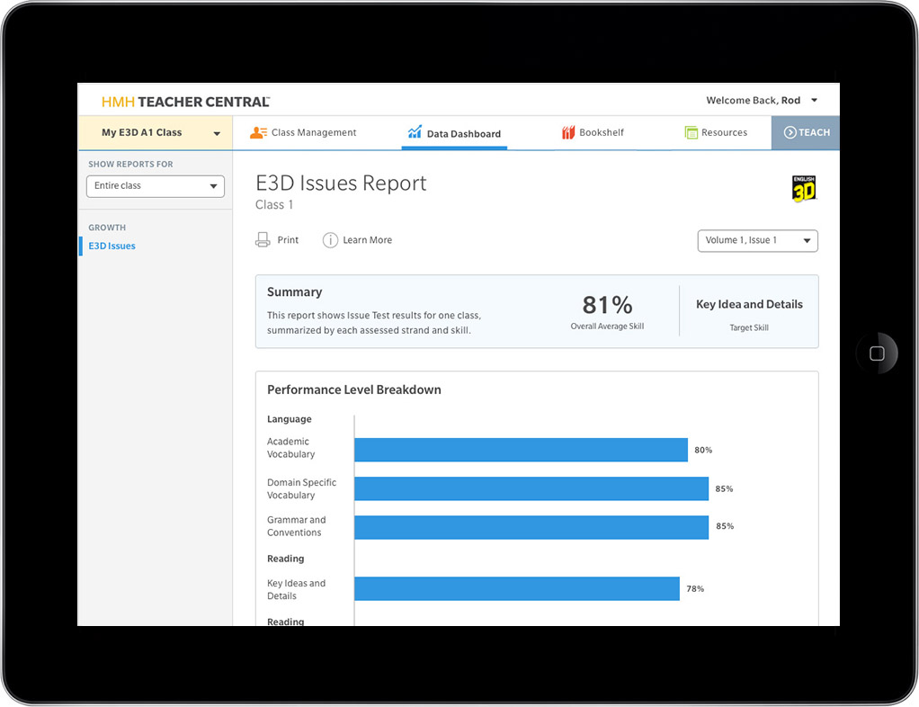Click the Academic Vocabulary 80% bar
The height and width of the screenshot is (707, 919).
521,450
